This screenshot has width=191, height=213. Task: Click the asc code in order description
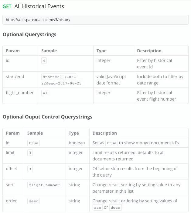point(97,208)
